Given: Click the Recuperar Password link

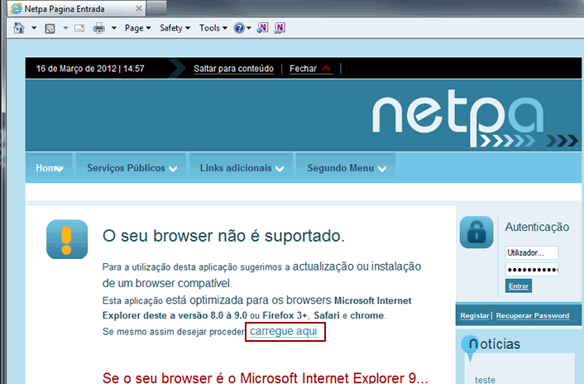Looking at the screenshot, I should (x=532, y=315).
